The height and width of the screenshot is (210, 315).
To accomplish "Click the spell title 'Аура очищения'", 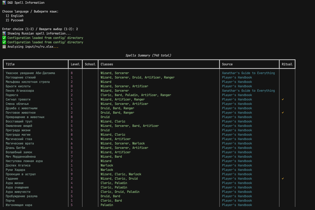I will (x=17, y=188).
